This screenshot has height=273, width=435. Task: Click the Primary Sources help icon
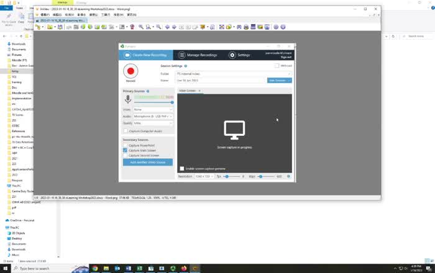click(x=148, y=91)
